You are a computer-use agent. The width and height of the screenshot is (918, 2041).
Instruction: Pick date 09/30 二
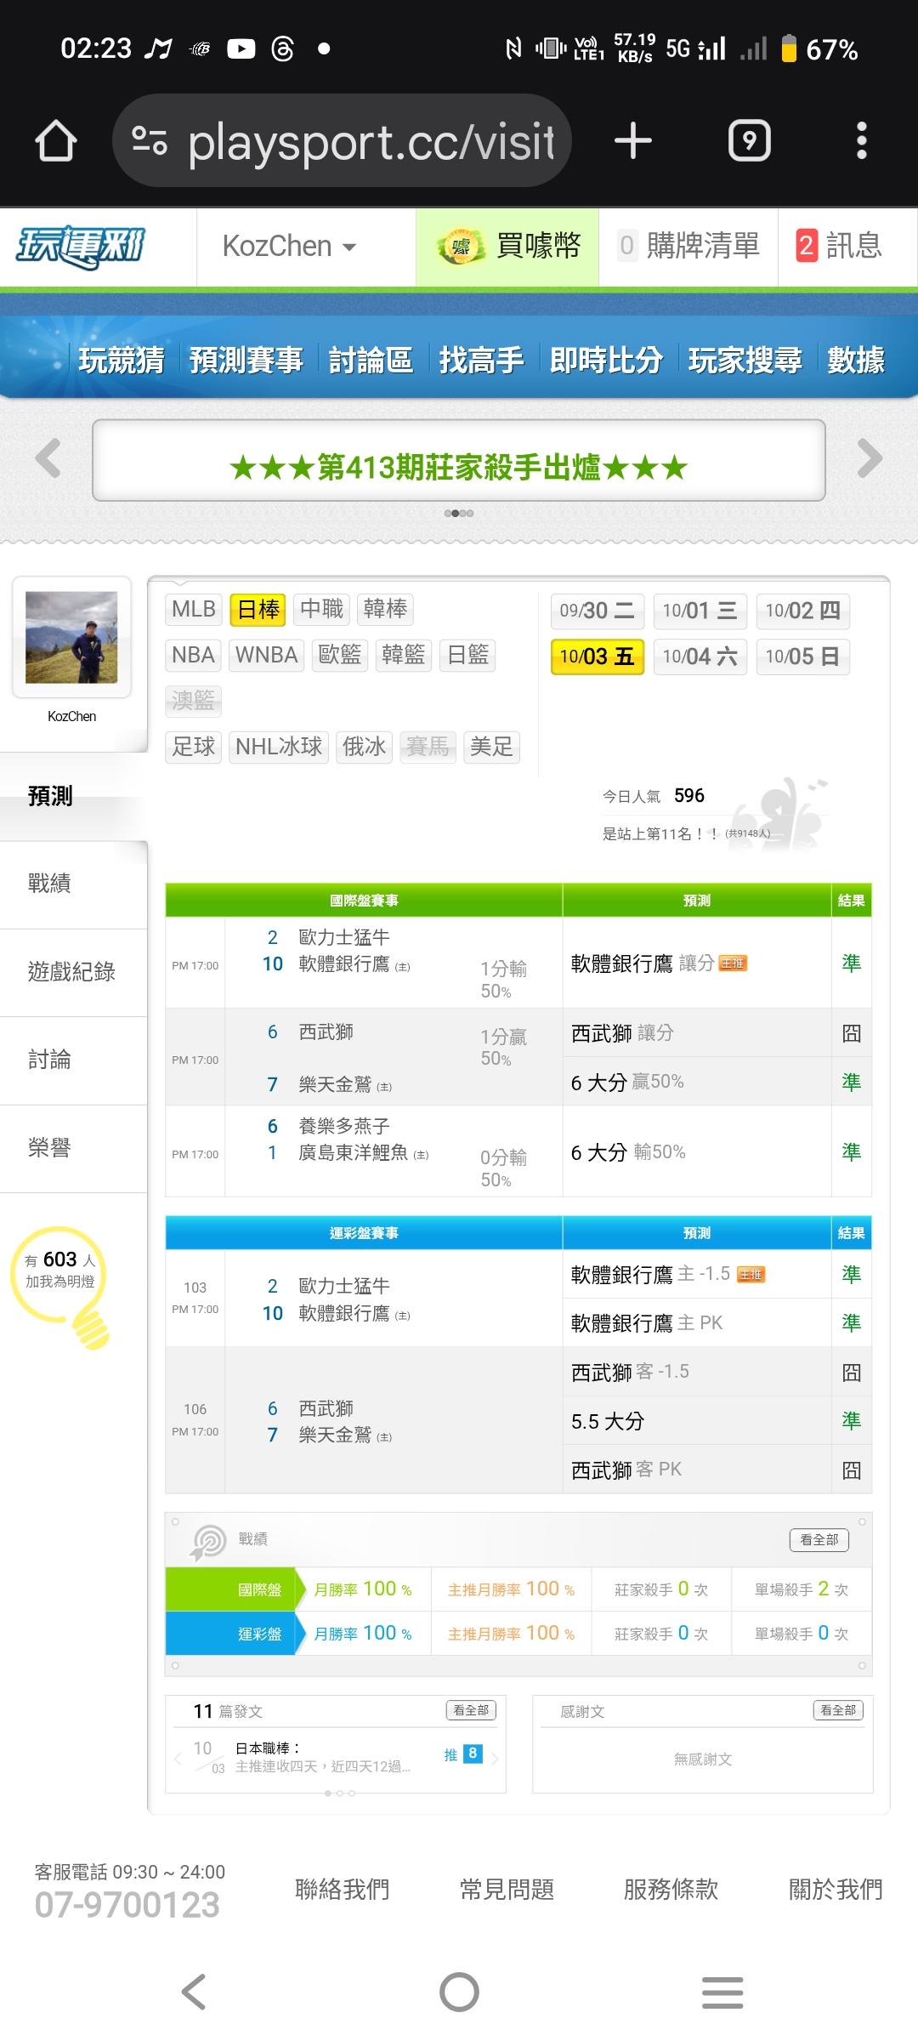click(598, 611)
